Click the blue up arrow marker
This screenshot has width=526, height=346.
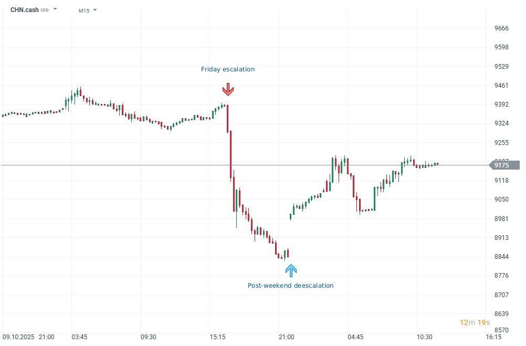click(x=291, y=270)
